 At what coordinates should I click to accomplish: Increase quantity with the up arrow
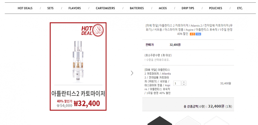[184, 82]
